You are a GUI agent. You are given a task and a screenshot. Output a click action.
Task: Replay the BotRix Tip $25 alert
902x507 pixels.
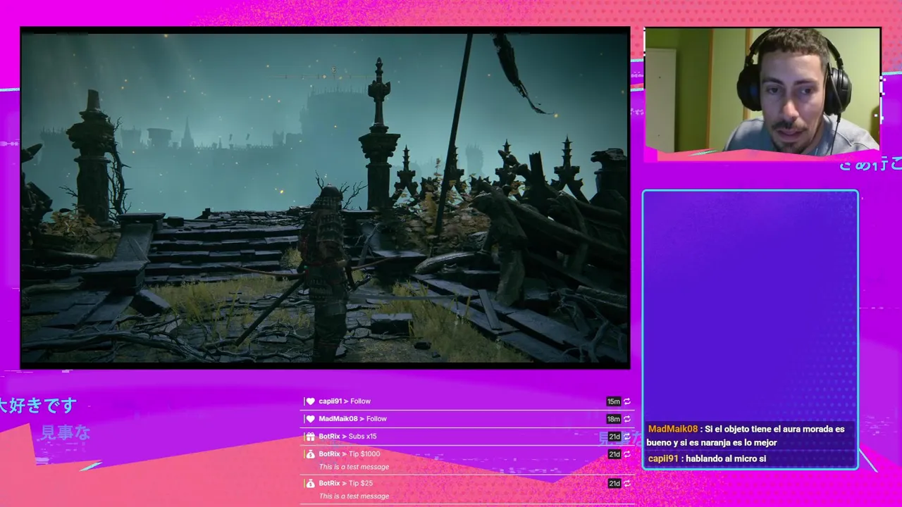[627, 483]
